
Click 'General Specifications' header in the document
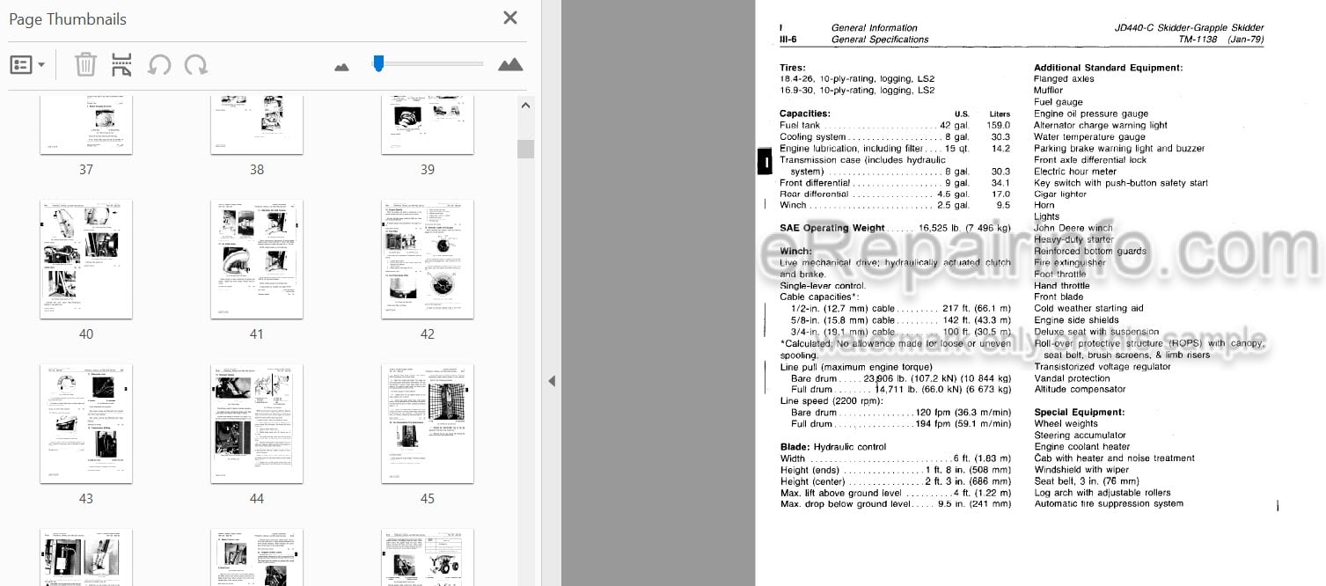coord(880,40)
